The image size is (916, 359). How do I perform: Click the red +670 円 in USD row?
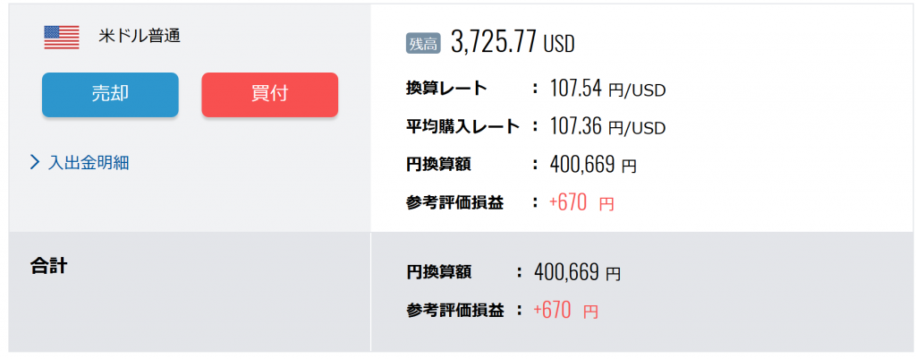coord(581,203)
